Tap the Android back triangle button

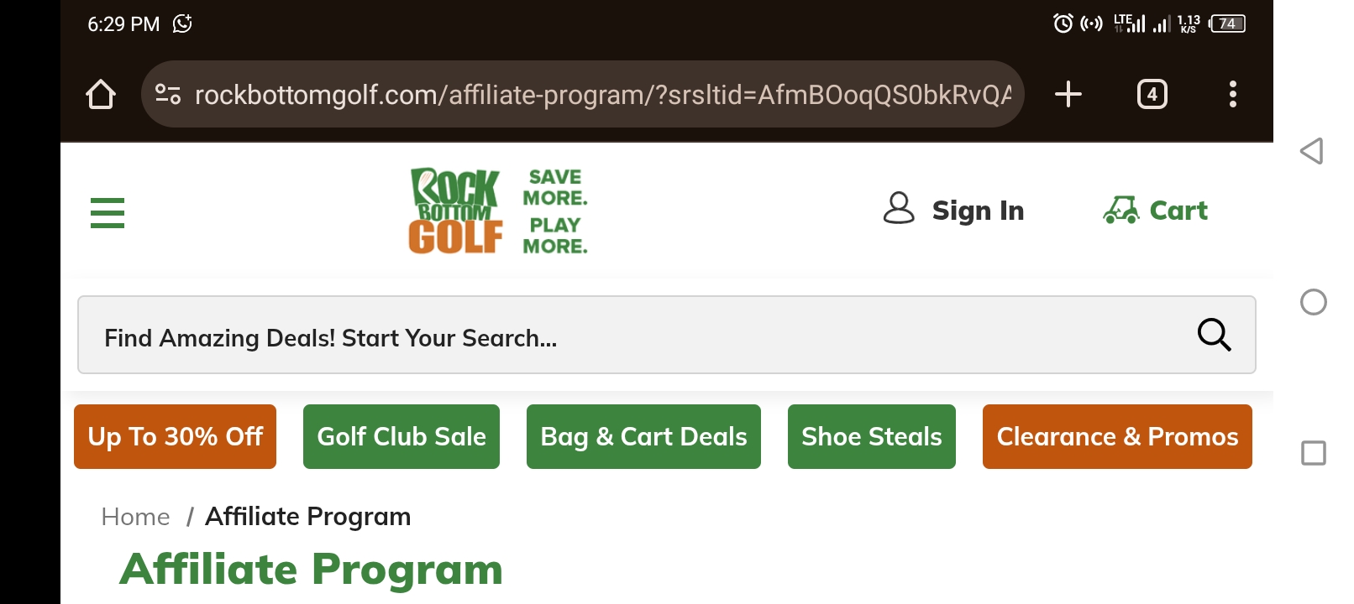[1312, 151]
